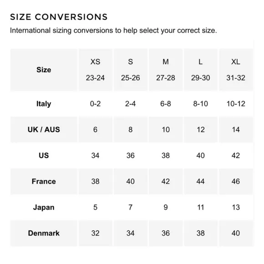This screenshot has width=264, height=264.
Task: Click the SIZE CONVERSIONS heading
Action: [59, 17]
